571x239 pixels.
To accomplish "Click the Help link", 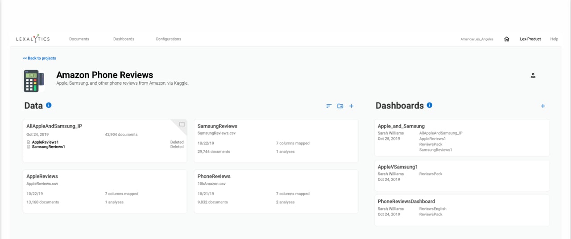I will tap(554, 39).
